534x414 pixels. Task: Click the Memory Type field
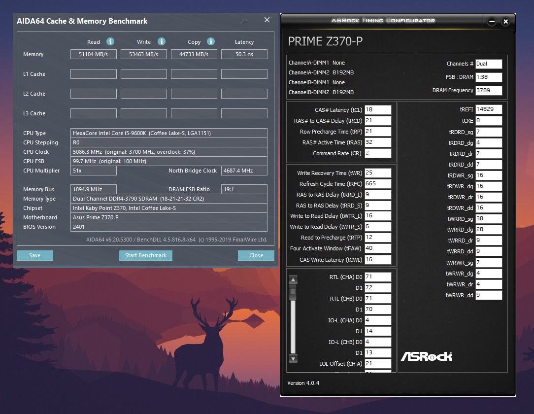tap(169, 199)
